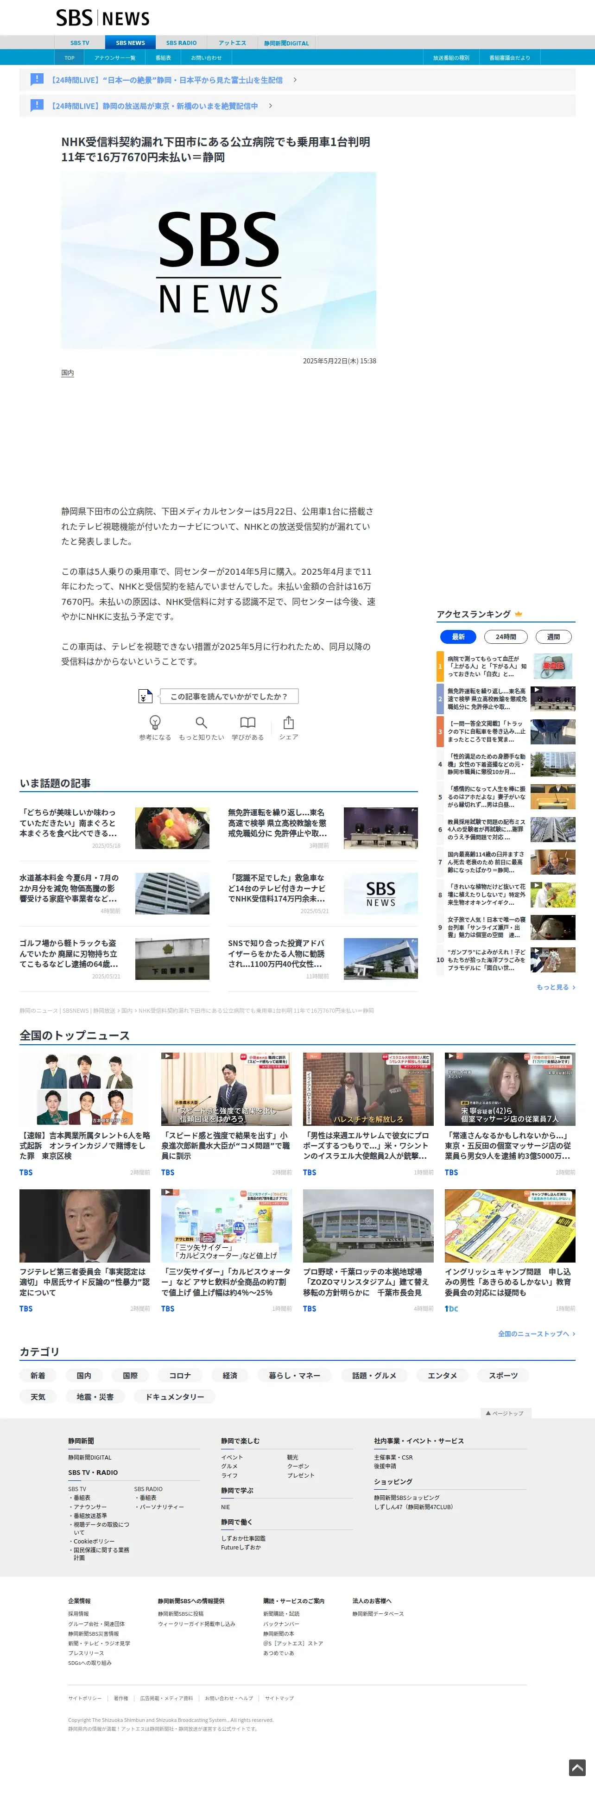Click the ページトップ button above footer

pos(506,1412)
